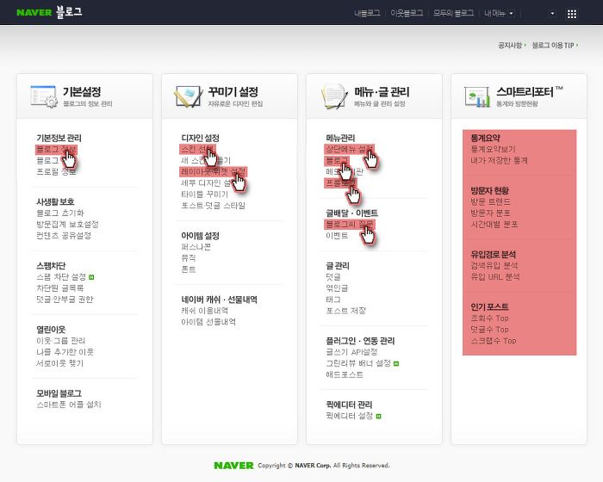603x482 pixels.
Task: Open 포스트·덧글 스타일 link
Action: [213, 205]
